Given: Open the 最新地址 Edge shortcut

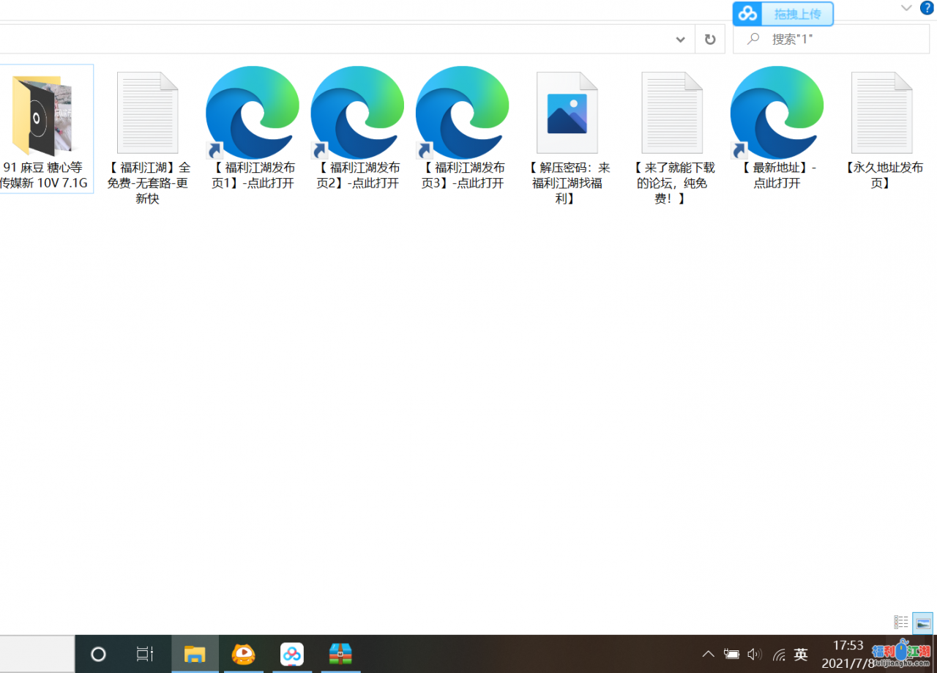Looking at the screenshot, I should [777, 114].
